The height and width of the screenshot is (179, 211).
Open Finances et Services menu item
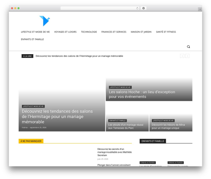click(x=114, y=32)
